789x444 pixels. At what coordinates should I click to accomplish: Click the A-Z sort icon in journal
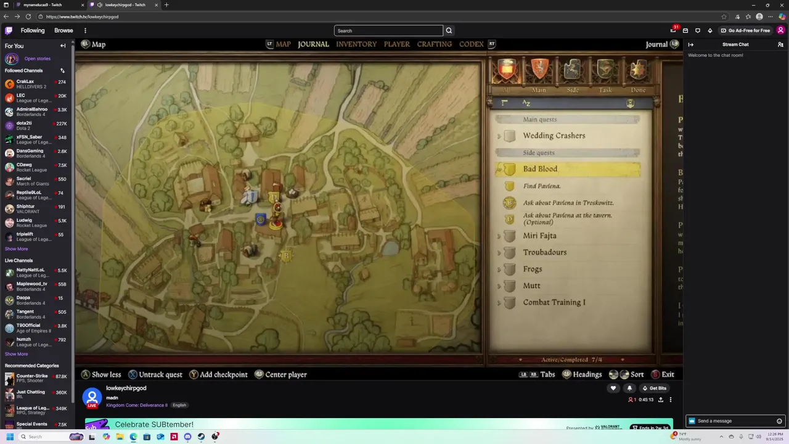click(x=526, y=103)
